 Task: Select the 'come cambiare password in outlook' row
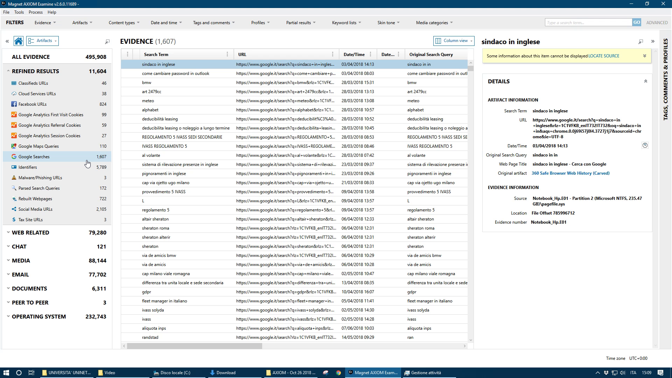tap(294, 73)
